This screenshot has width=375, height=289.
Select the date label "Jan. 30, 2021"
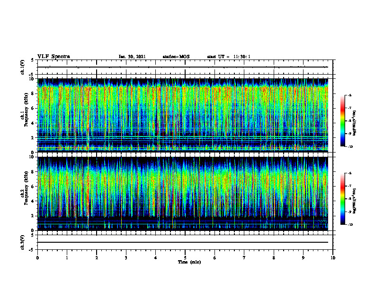132,57
